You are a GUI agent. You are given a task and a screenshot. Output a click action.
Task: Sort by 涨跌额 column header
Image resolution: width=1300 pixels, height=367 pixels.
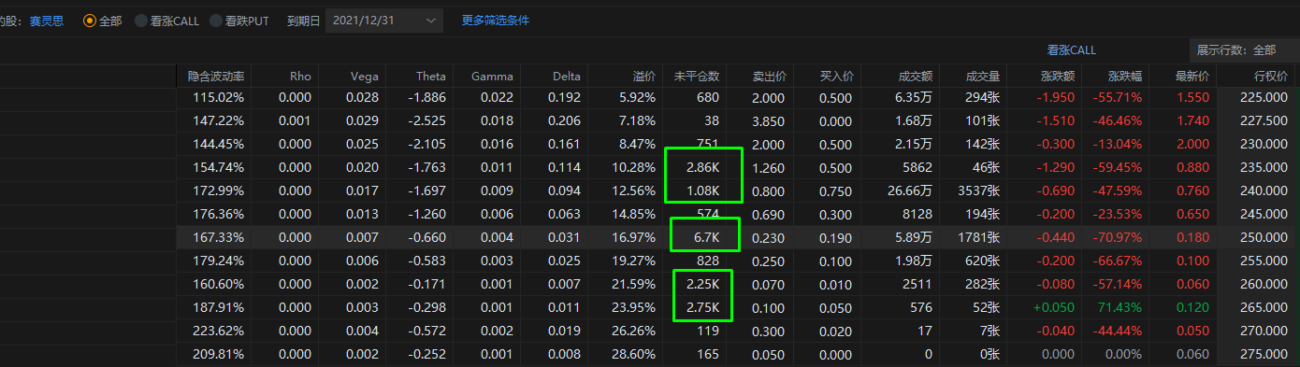[1058, 76]
